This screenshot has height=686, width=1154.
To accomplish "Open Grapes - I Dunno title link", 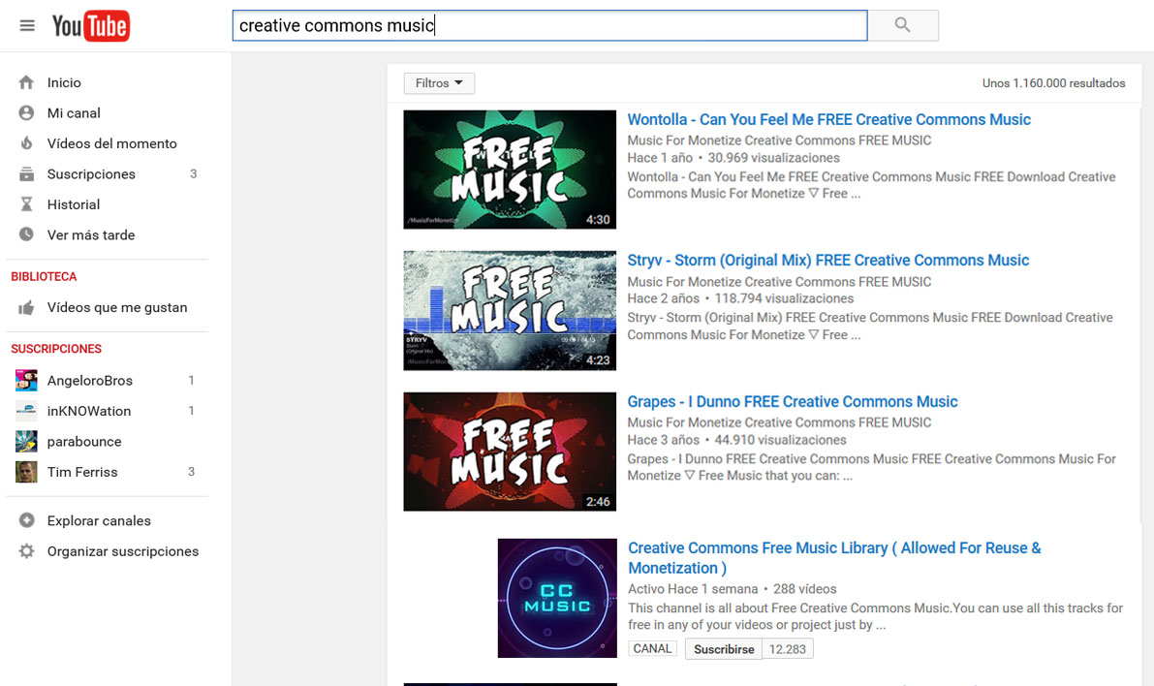I will coord(792,402).
